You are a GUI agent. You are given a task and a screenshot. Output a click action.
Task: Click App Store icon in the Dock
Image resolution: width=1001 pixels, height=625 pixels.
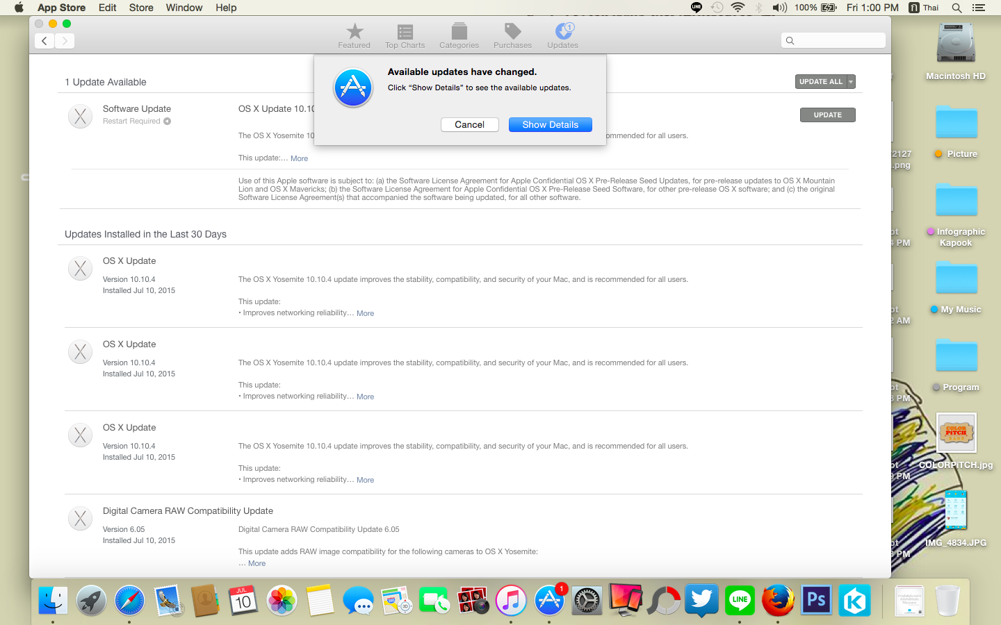pos(549,600)
